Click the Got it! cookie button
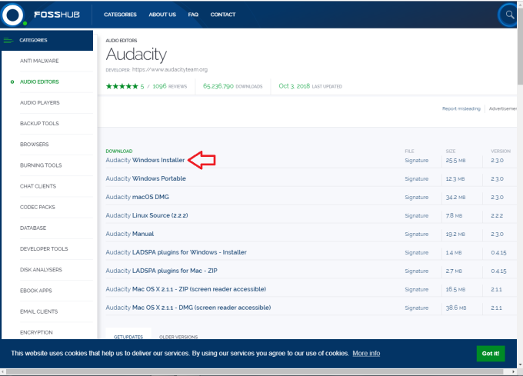Image resolution: width=523 pixels, height=376 pixels. click(x=490, y=354)
